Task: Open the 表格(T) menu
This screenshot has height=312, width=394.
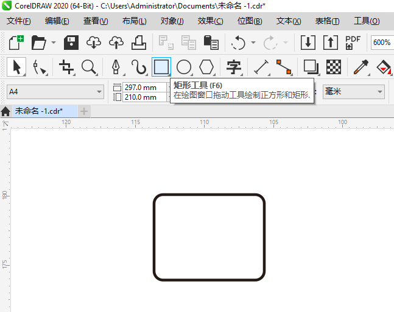Action: [328, 21]
